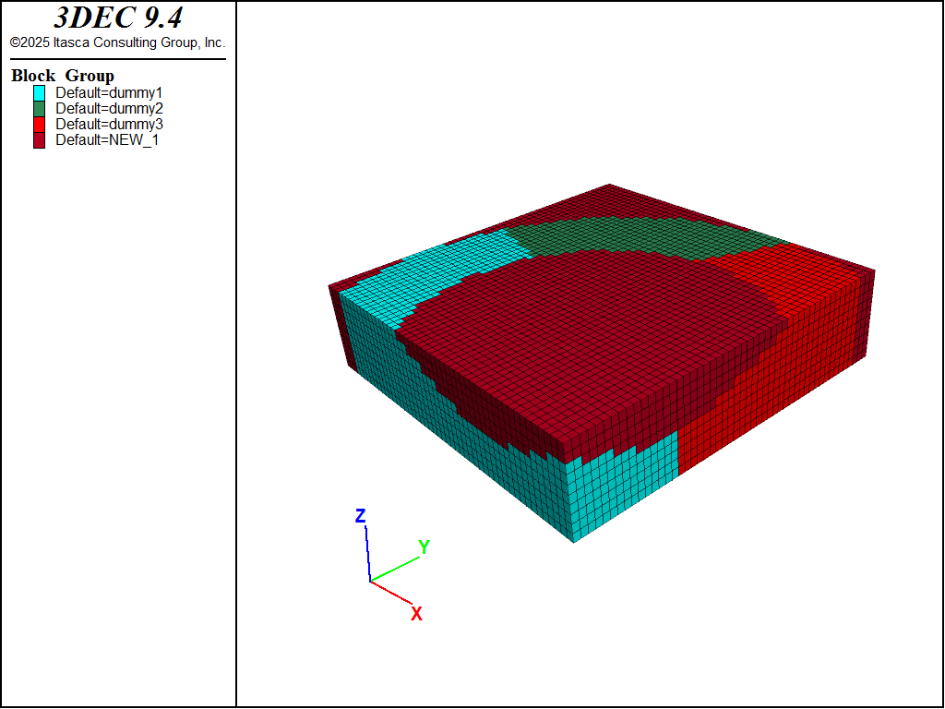Click the green dummy2 legend swatch
This screenshot has width=945, height=709.
pyautogui.click(x=39, y=108)
